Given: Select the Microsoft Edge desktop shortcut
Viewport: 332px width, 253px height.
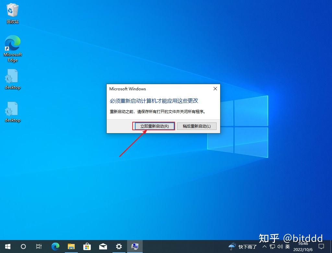Looking at the screenshot, I should pos(13,49).
